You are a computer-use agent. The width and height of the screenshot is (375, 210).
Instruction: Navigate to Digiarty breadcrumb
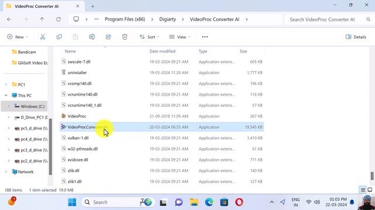168,19
